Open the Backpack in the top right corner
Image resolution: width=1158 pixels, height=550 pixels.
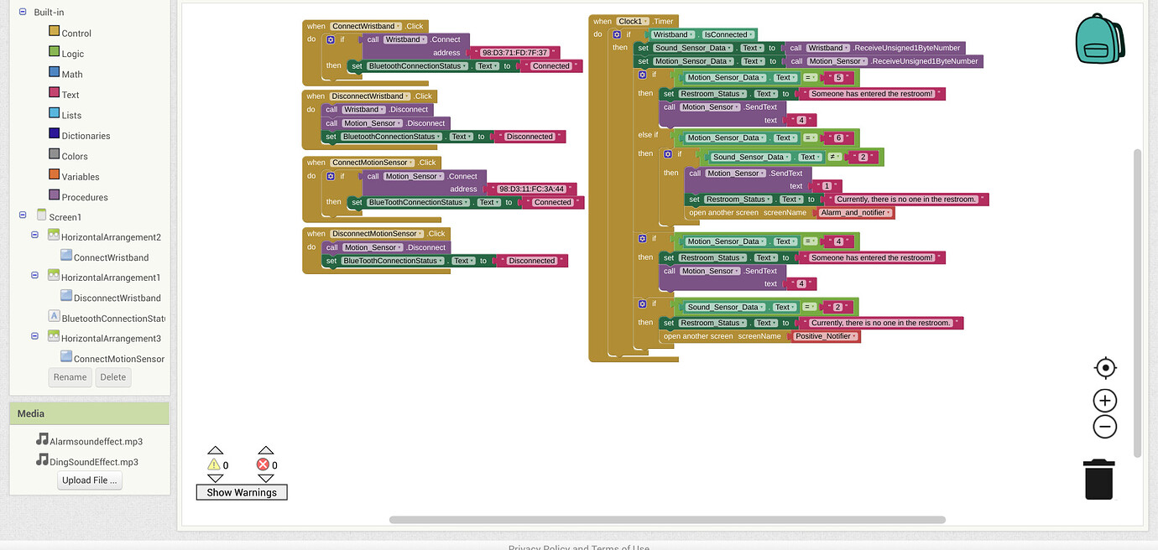click(x=1100, y=38)
